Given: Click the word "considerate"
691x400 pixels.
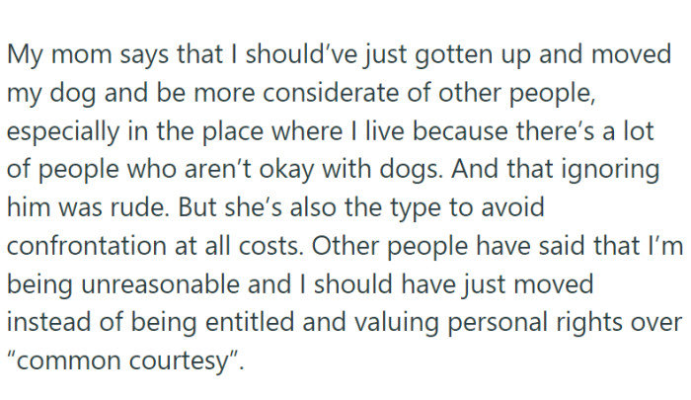Looking at the screenshot, I should coord(299,94).
